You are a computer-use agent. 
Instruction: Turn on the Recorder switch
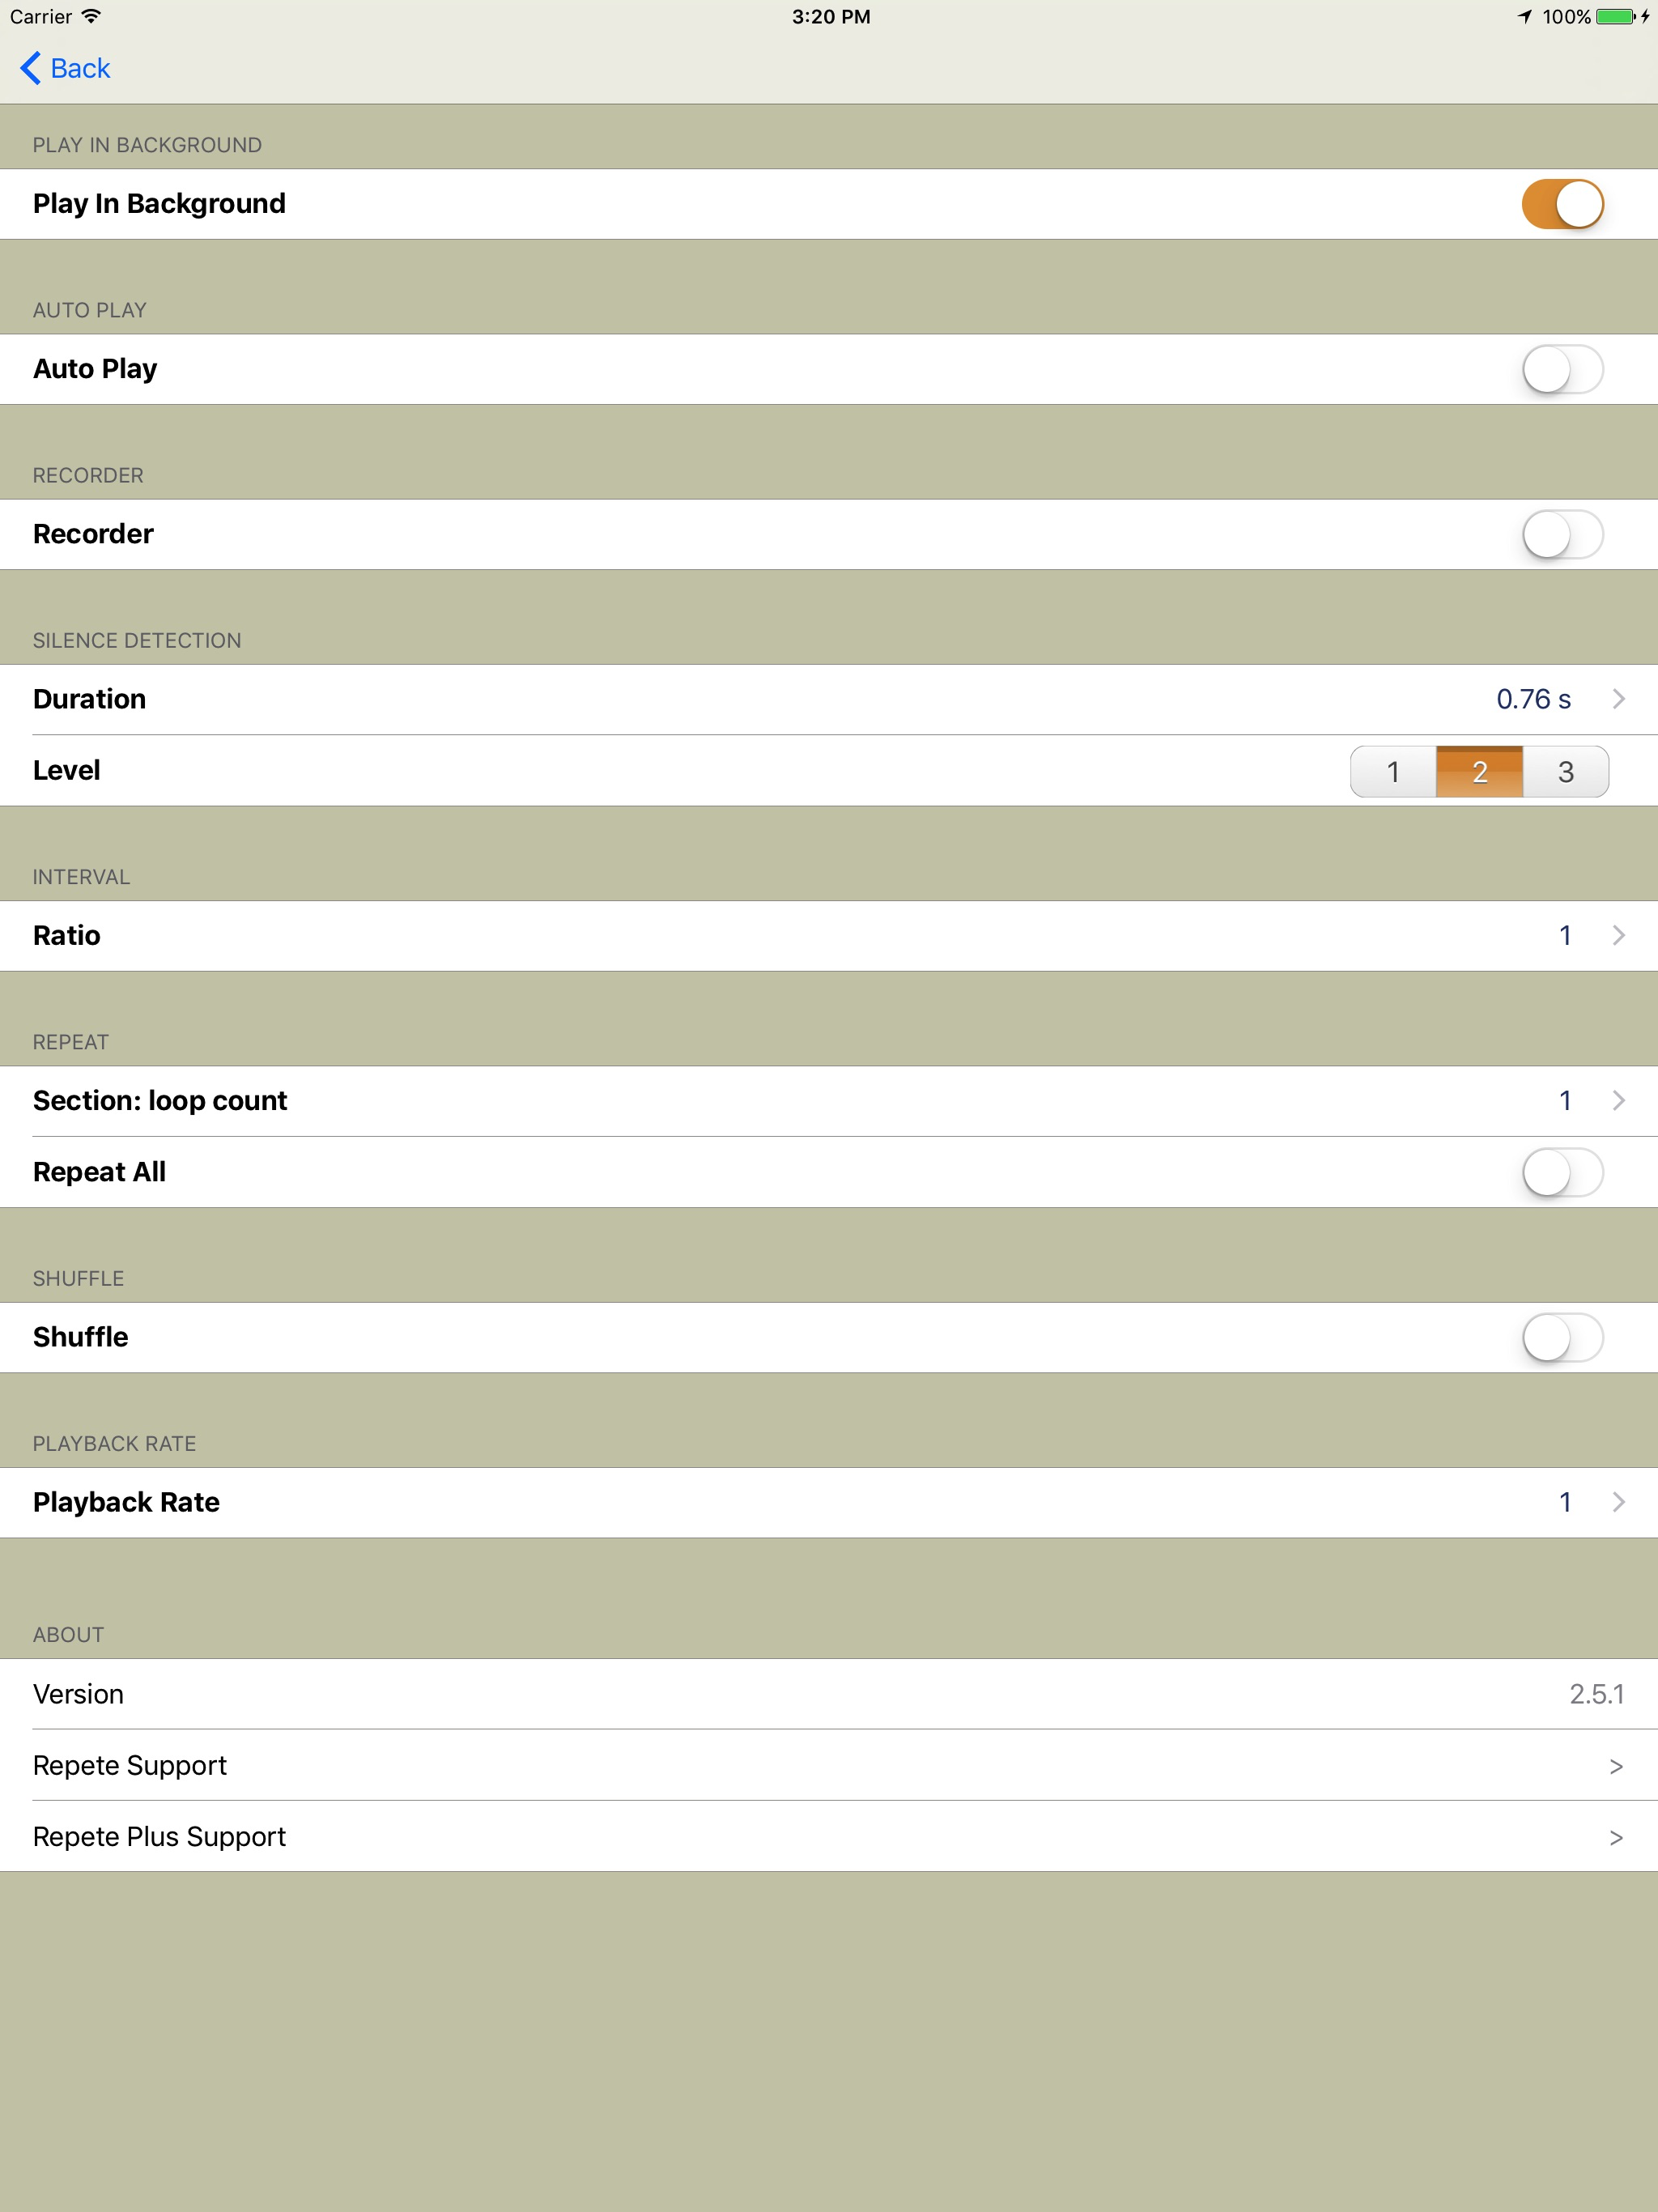pos(1562,534)
